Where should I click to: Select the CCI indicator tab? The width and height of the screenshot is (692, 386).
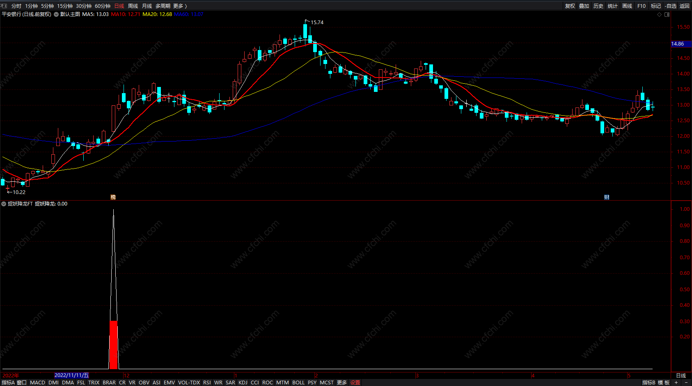(x=255, y=383)
